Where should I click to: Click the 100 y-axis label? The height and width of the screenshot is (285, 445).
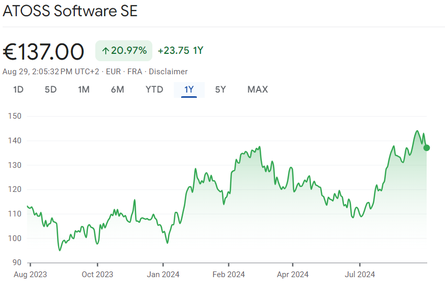[x=15, y=238]
